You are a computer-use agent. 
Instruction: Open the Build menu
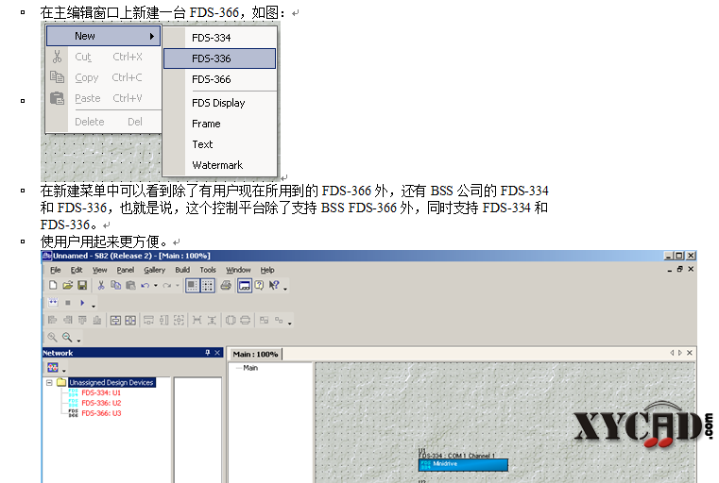click(x=182, y=270)
